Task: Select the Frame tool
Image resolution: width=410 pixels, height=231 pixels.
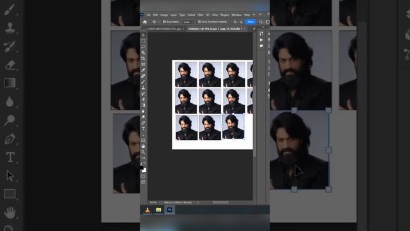Action: click(143, 64)
